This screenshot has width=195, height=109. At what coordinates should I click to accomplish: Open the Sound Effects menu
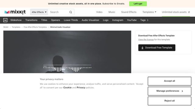[129, 12]
